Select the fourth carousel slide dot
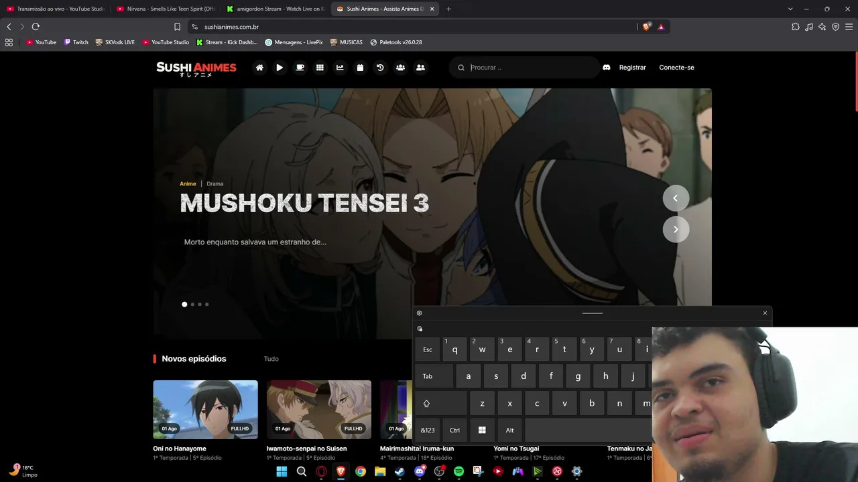858x482 pixels. coord(207,305)
